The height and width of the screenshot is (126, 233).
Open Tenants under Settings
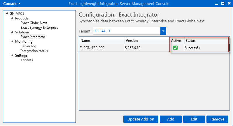tap(27, 60)
